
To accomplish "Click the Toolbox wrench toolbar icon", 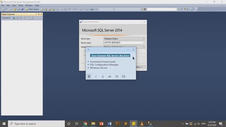I will (x=188, y=10).
